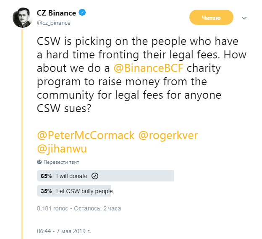Open CZ Binance profile avatar
Viewport: 262px width, 239px height.
pos(22,18)
